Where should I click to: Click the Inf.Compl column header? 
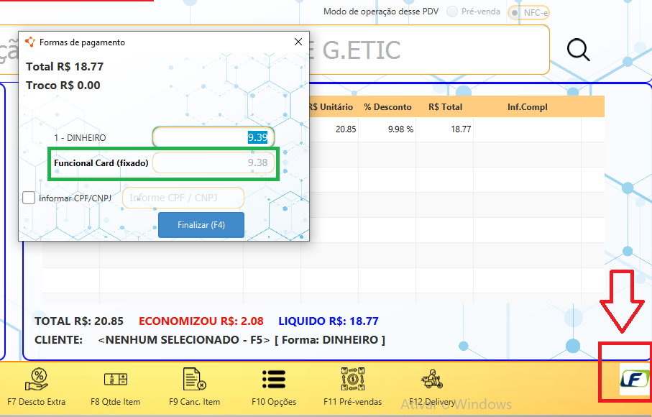tap(527, 107)
